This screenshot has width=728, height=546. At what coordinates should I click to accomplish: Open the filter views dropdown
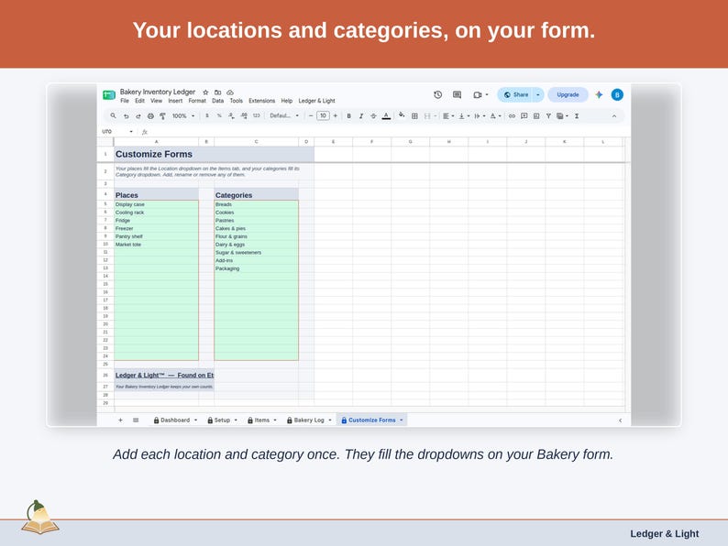click(x=562, y=116)
